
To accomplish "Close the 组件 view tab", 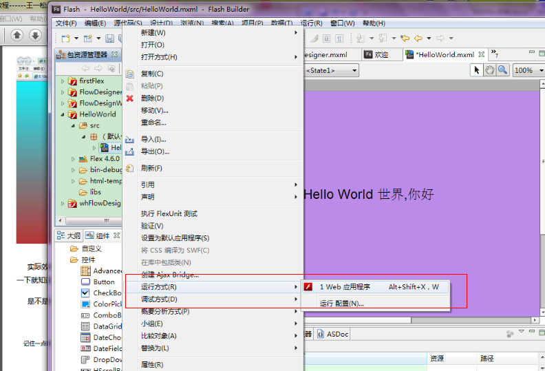I will tap(117, 235).
